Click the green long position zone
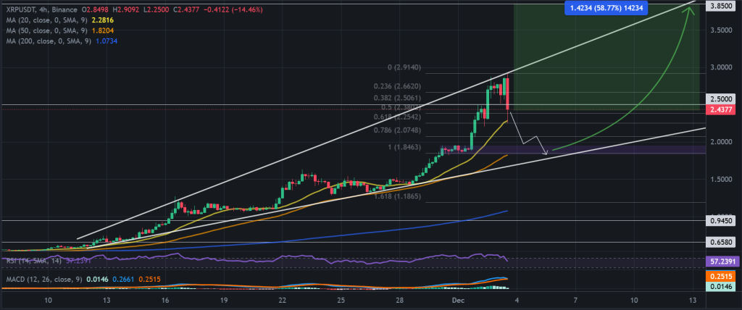The height and width of the screenshot is (310, 742). [x=606, y=56]
